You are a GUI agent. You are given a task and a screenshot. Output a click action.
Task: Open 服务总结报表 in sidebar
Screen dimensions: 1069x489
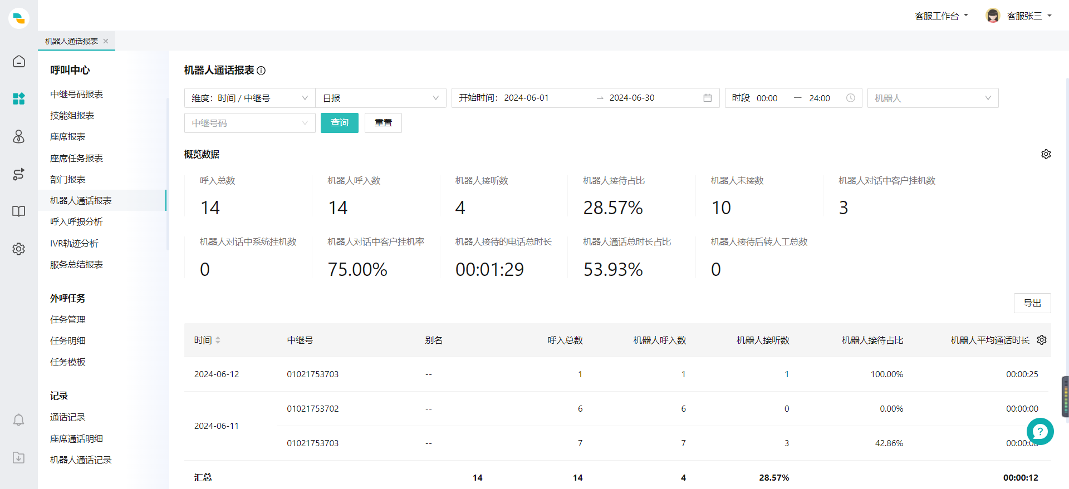click(x=77, y=265)
